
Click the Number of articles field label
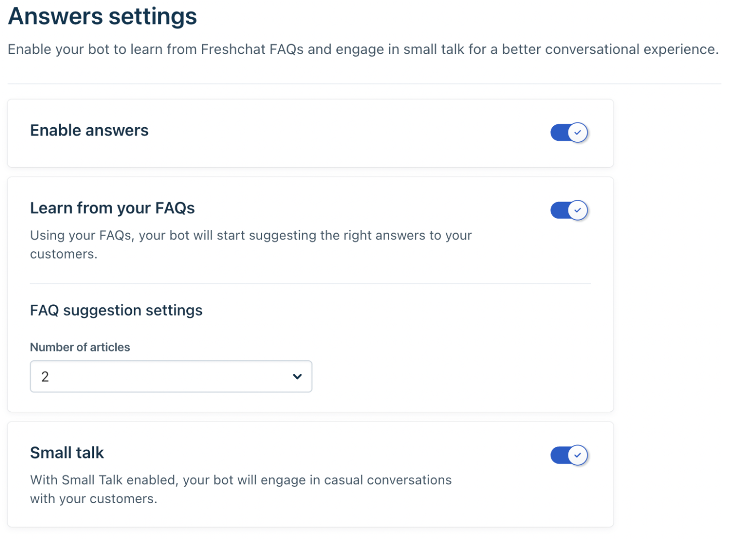point(80,347)
